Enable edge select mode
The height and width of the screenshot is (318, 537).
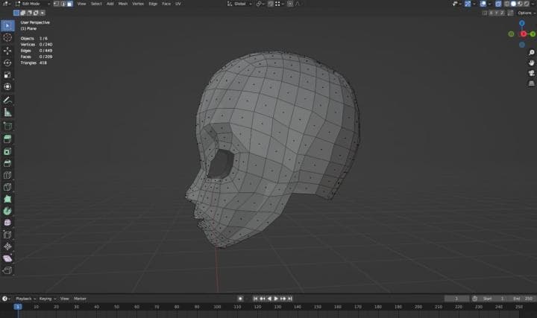pyautogui.click(x=63, y=4)
